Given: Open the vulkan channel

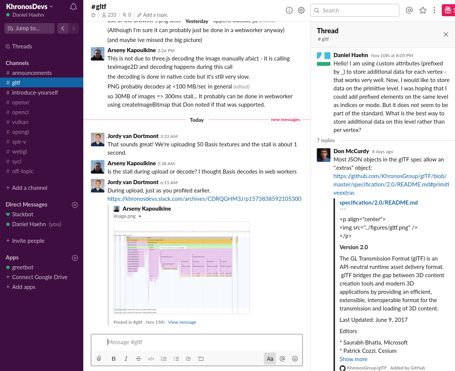Looking at the screenshot, I should point(42,122).
